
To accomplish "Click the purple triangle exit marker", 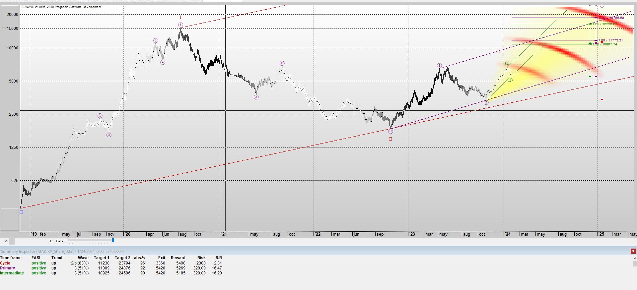I will coord(596,77).
